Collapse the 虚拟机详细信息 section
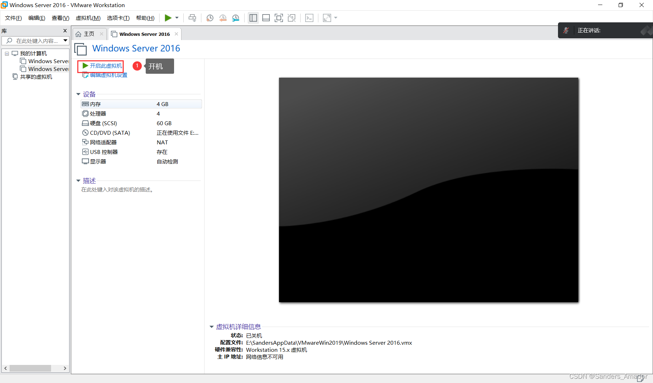 [212, 327]
